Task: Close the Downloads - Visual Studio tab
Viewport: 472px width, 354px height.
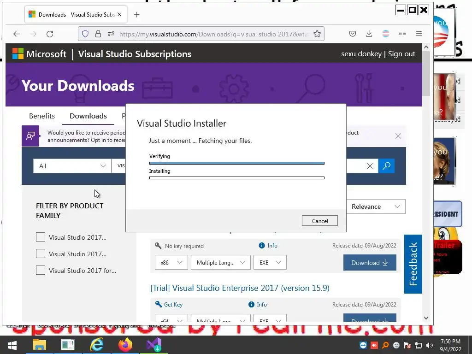Action: [x=119, y=14]
